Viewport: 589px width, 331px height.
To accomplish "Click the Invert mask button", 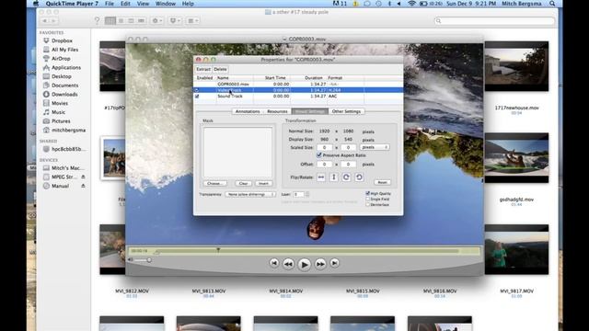I will click(263, 183).
